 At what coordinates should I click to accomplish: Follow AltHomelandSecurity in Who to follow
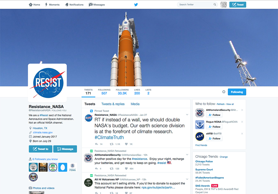pyautogui.click(x=214, y=115)
